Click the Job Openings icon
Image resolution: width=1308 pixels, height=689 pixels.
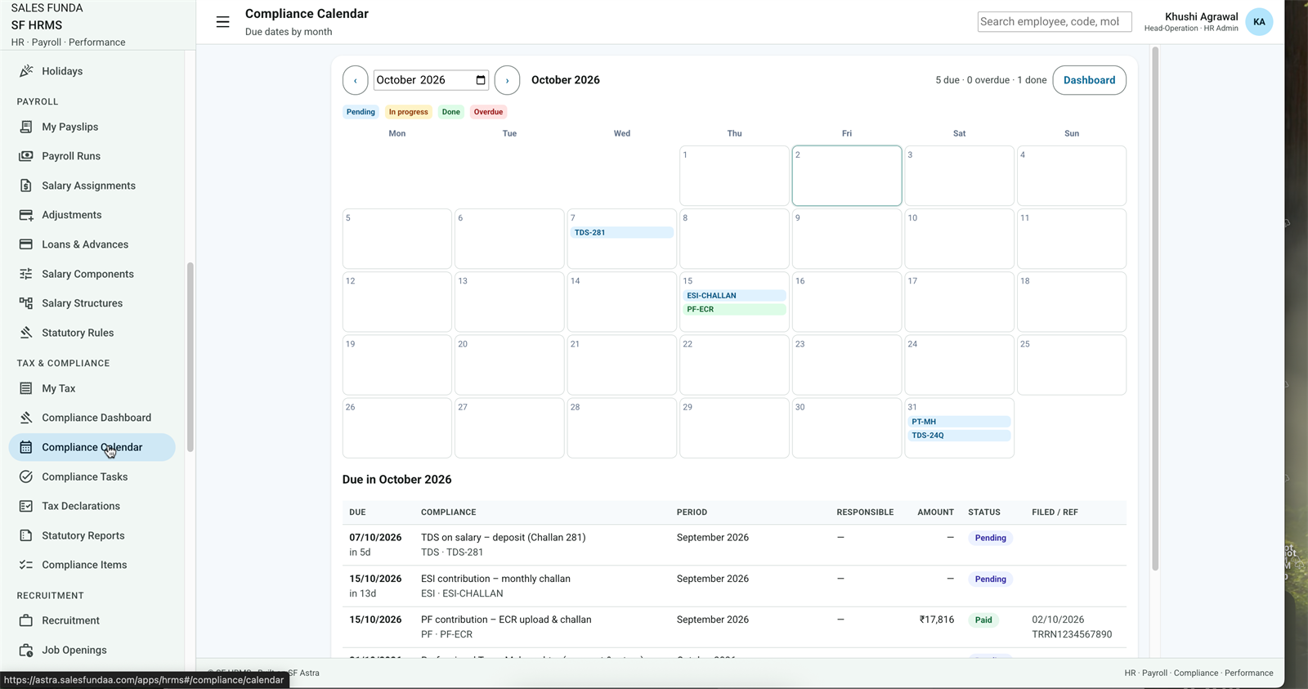(x=26, y=650)
